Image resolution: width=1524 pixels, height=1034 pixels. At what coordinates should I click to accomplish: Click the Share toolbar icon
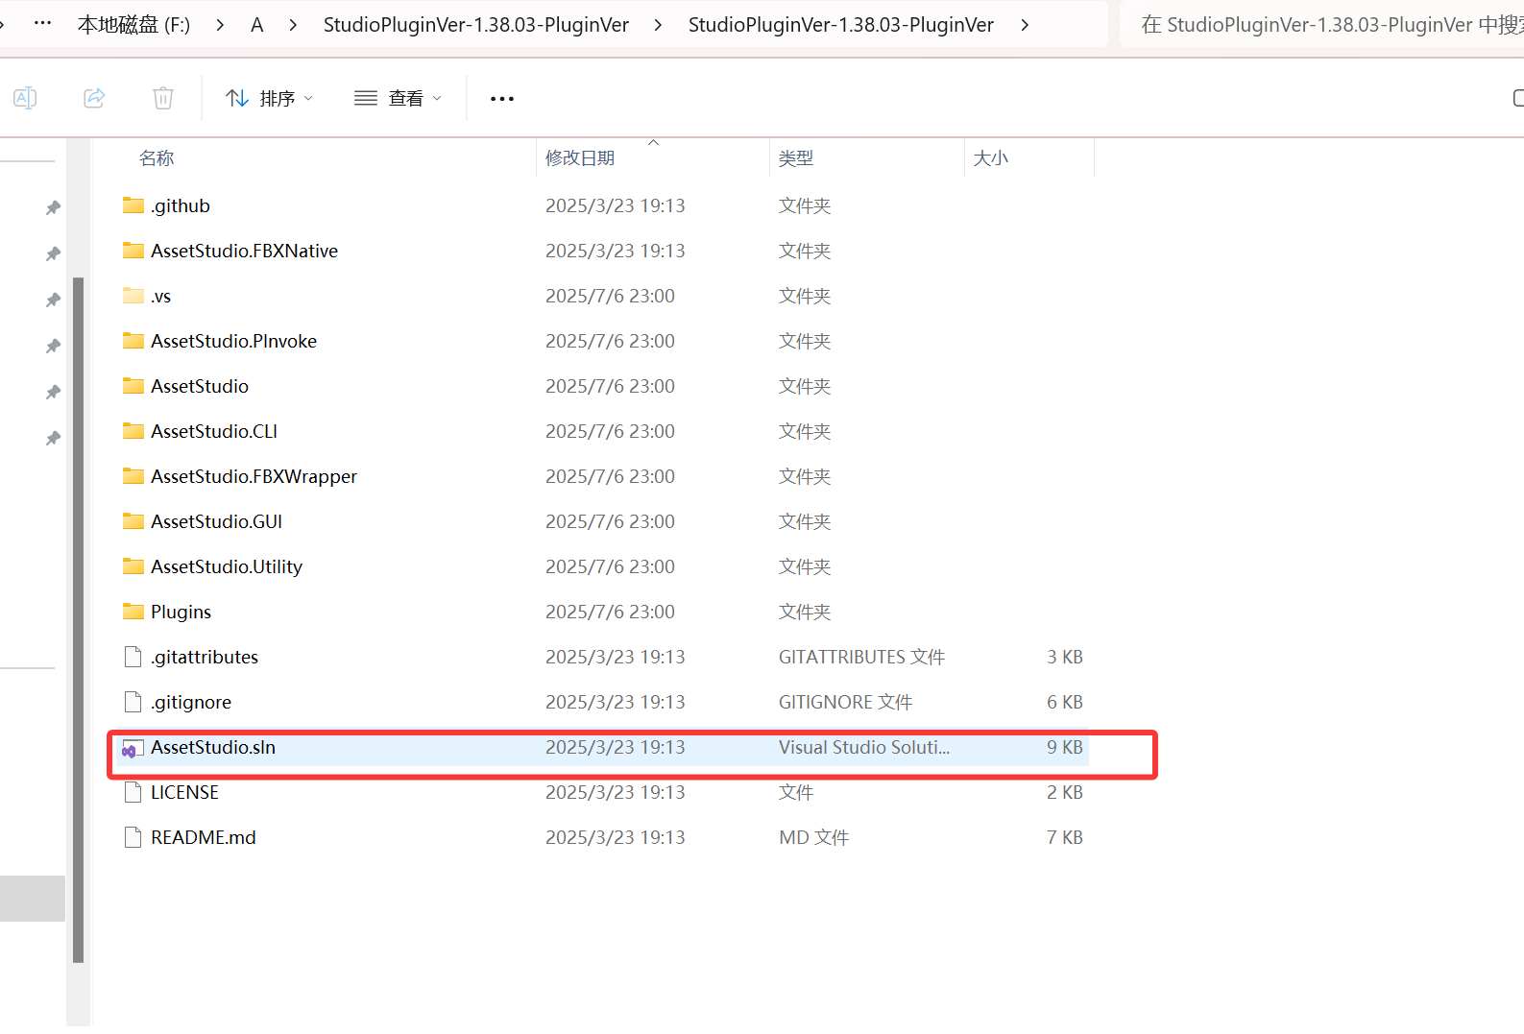[x=94, y=98]
